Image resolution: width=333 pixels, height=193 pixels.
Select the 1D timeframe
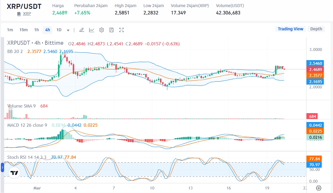59,30
